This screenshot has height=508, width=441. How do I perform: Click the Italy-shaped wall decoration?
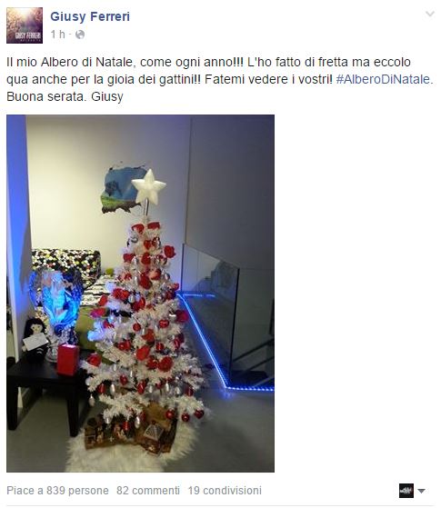click(x=121, y=190)
